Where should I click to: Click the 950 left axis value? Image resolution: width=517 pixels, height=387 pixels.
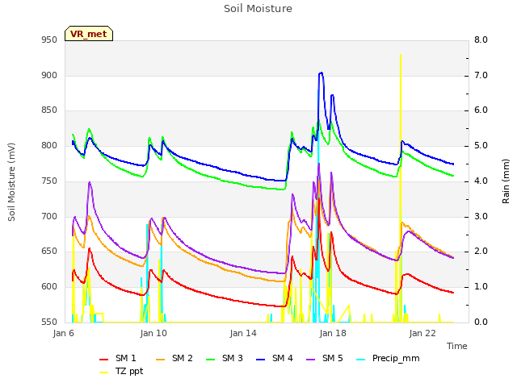click(x=49, y=40)
